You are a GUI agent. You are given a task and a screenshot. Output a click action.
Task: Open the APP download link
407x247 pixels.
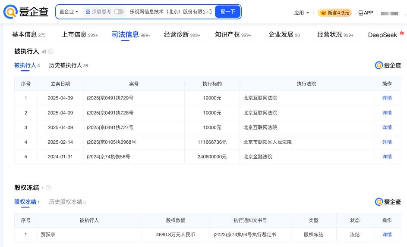point(366,12)
